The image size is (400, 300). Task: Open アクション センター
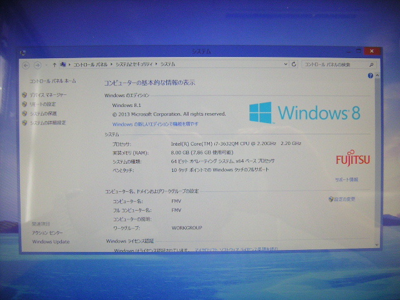point(47,233)
